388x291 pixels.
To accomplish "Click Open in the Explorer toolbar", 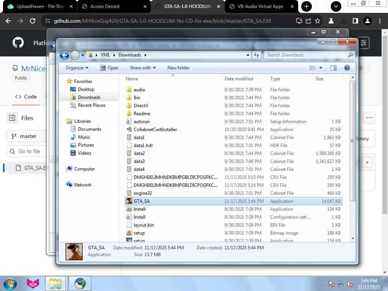I will point(110,68).
